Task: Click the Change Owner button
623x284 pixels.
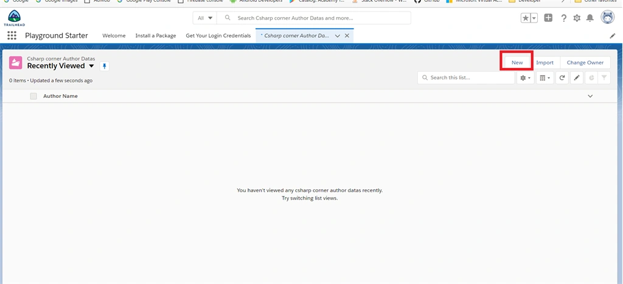Action: [585, 63]
